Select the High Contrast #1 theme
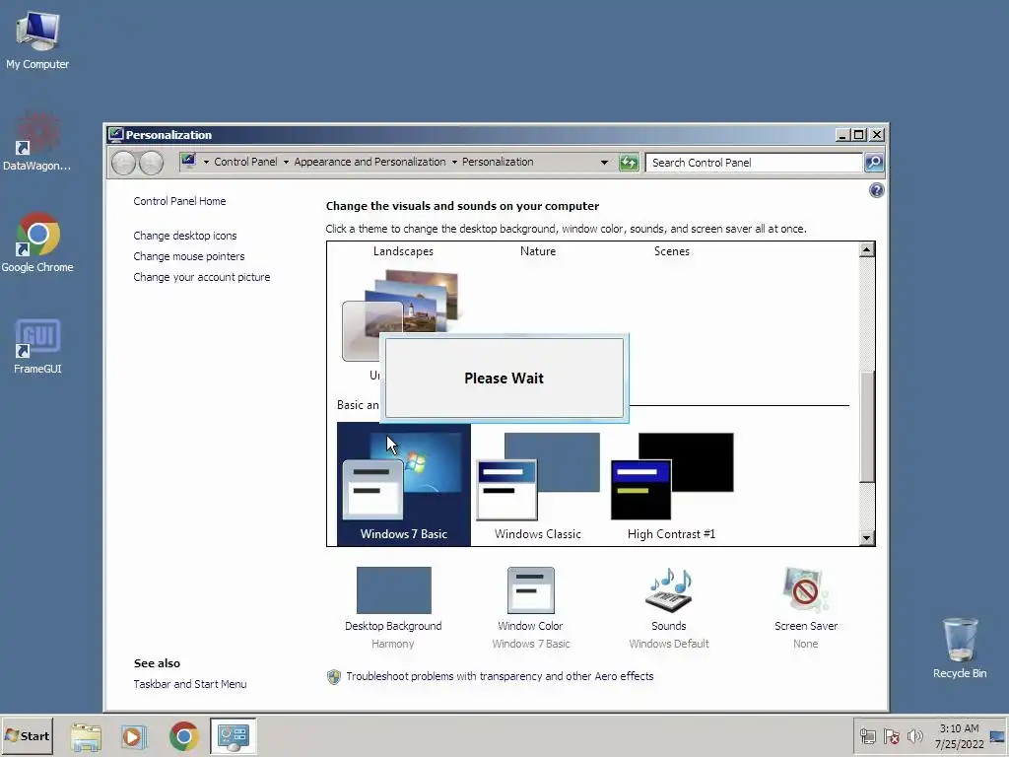The image size is (1009, 757). point(671,484)
